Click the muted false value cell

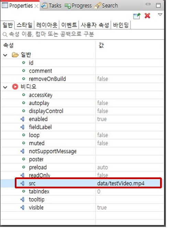(130, 143)
